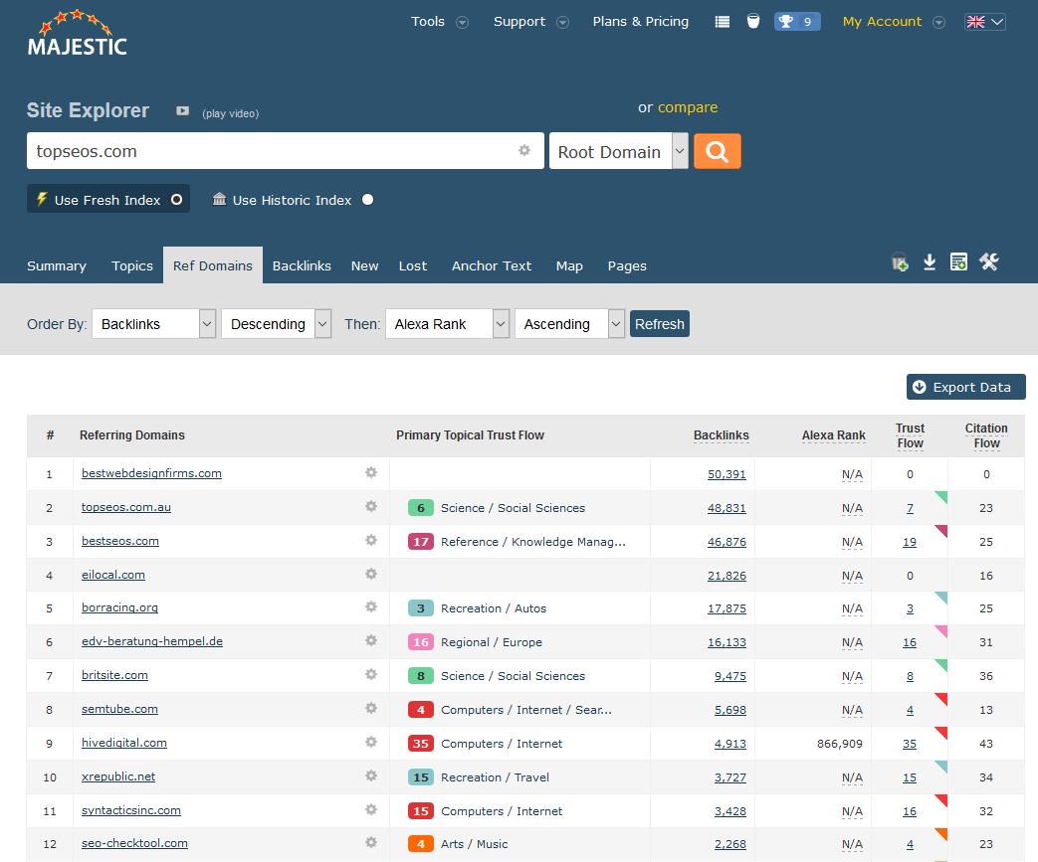The width and height of the screenshot is (1038, 862).
Task: Open the list view icon in header
Action: point(723,22)
